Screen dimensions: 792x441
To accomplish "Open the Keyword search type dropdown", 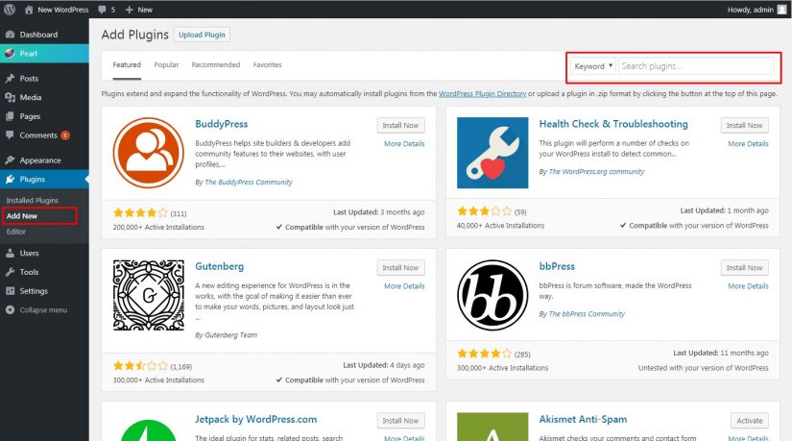I will pyautogui.click(x=593, y=65).
